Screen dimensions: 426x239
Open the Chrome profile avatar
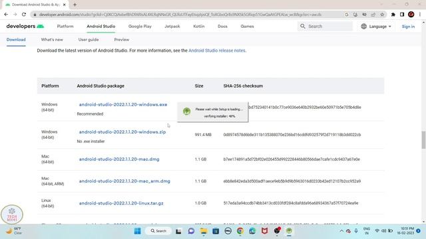coord(411,15)
